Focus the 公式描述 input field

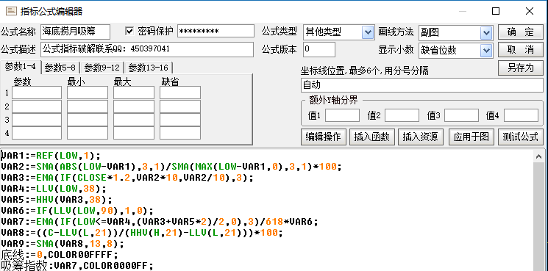point(147,49)
